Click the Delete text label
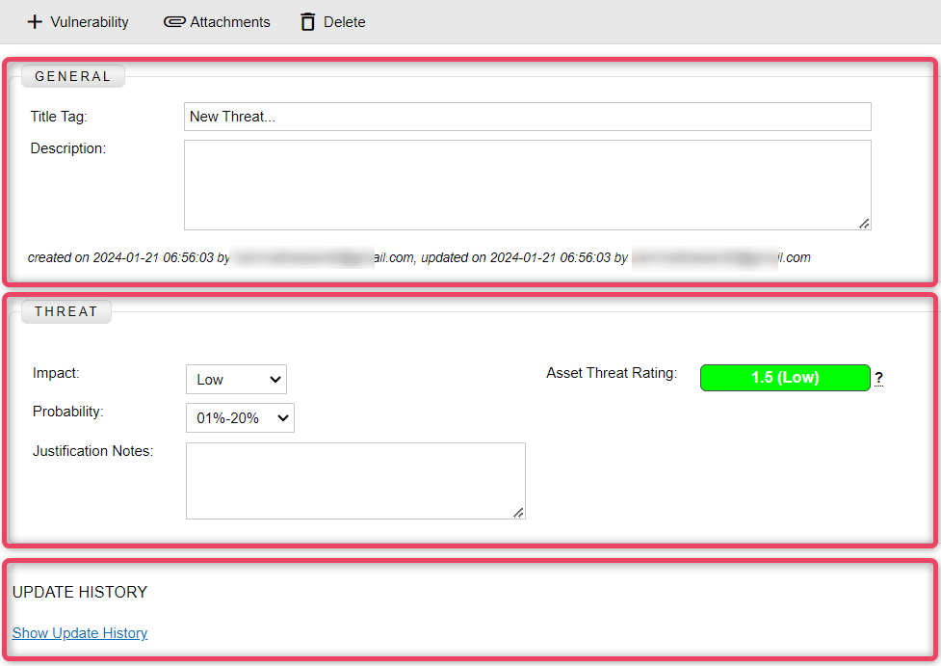Screen dimensions: 941x666 [344, 22]
